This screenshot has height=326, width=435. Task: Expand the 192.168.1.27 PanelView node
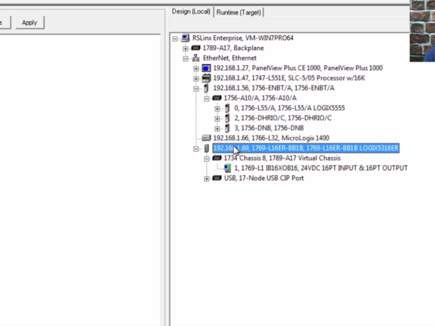pyautogui.click(x=196, y=69)
